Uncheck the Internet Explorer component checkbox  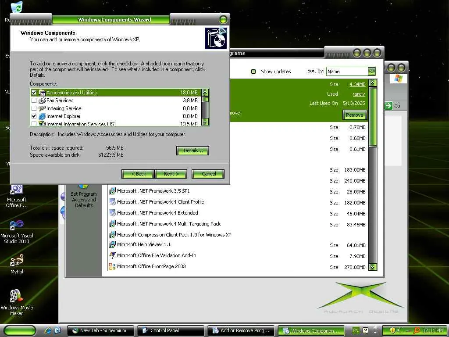pos(34,116)
